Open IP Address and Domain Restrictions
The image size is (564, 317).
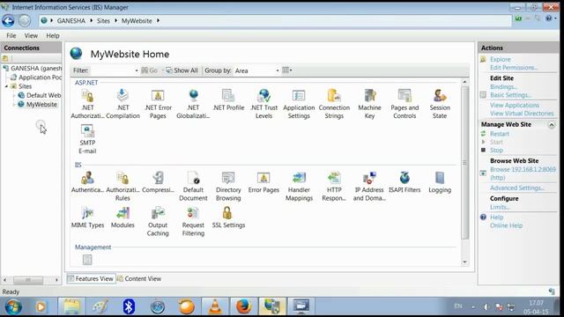[369, 186]
